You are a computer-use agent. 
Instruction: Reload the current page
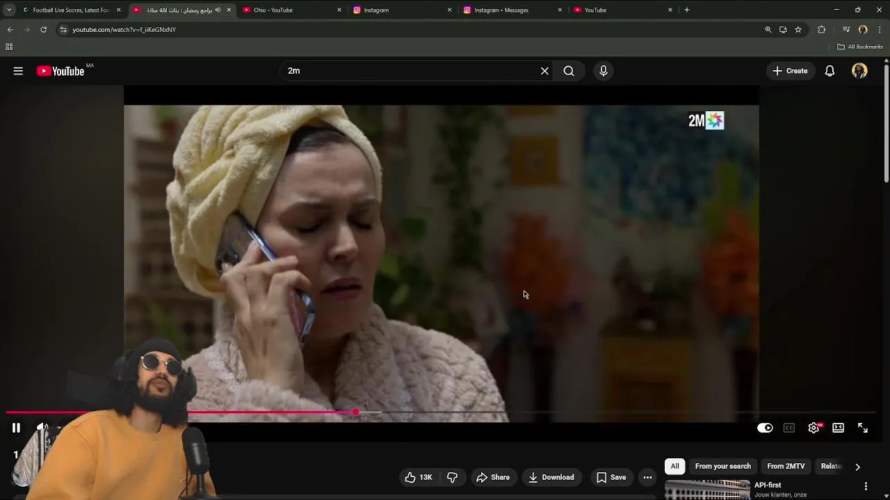tap(43, 29)
